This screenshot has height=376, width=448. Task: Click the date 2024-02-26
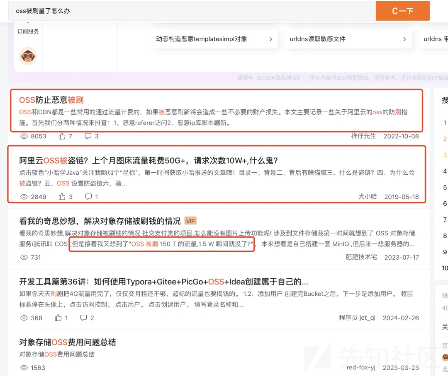[x=401, y=318]
